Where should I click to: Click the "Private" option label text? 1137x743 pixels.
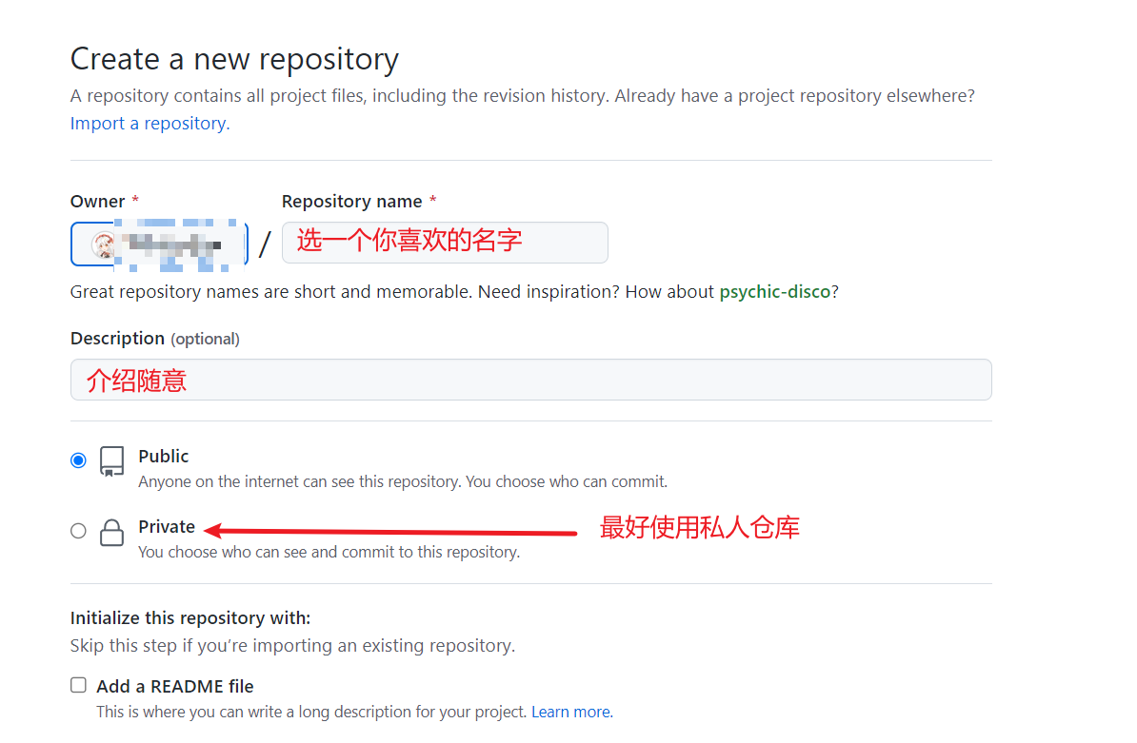pyautogui.click(x=167, y=526)
